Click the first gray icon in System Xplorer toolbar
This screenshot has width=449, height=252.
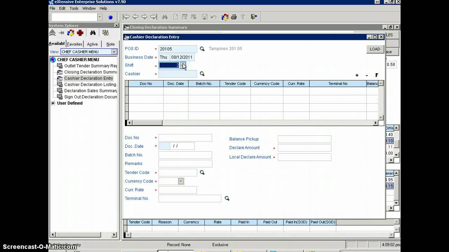tap(52, 33)
